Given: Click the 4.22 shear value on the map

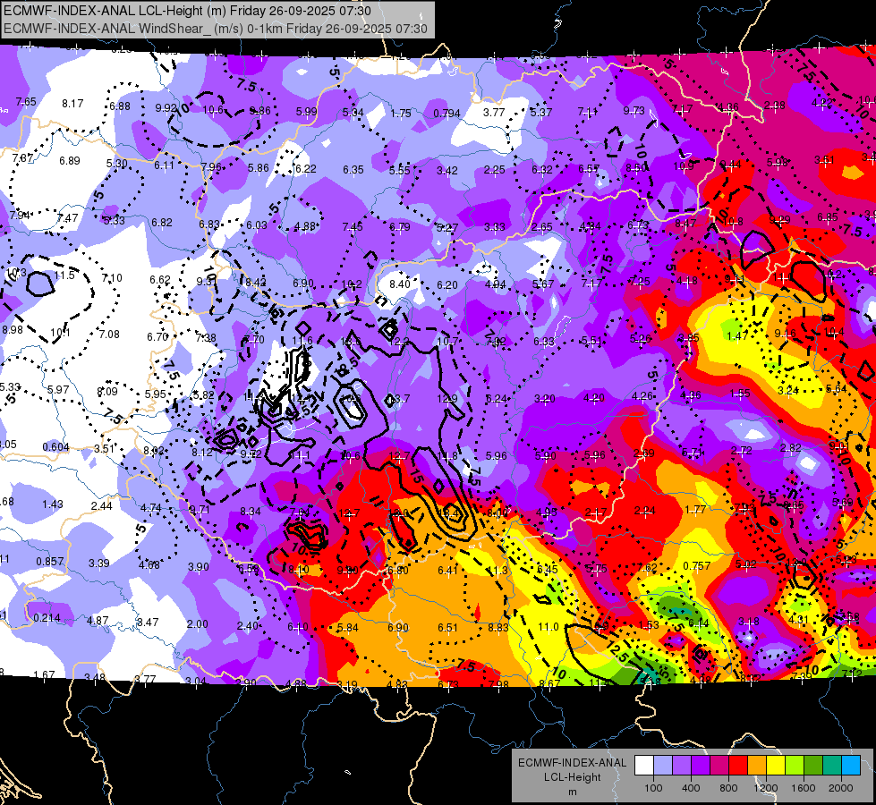Looking at the screenshot, I should (x=821, y=103).
